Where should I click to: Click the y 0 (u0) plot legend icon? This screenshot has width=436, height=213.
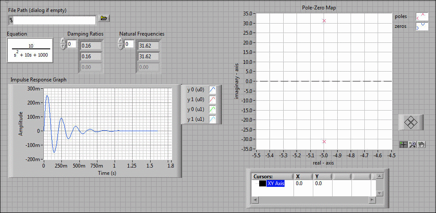pyautogui.click(x=213, y=90)
